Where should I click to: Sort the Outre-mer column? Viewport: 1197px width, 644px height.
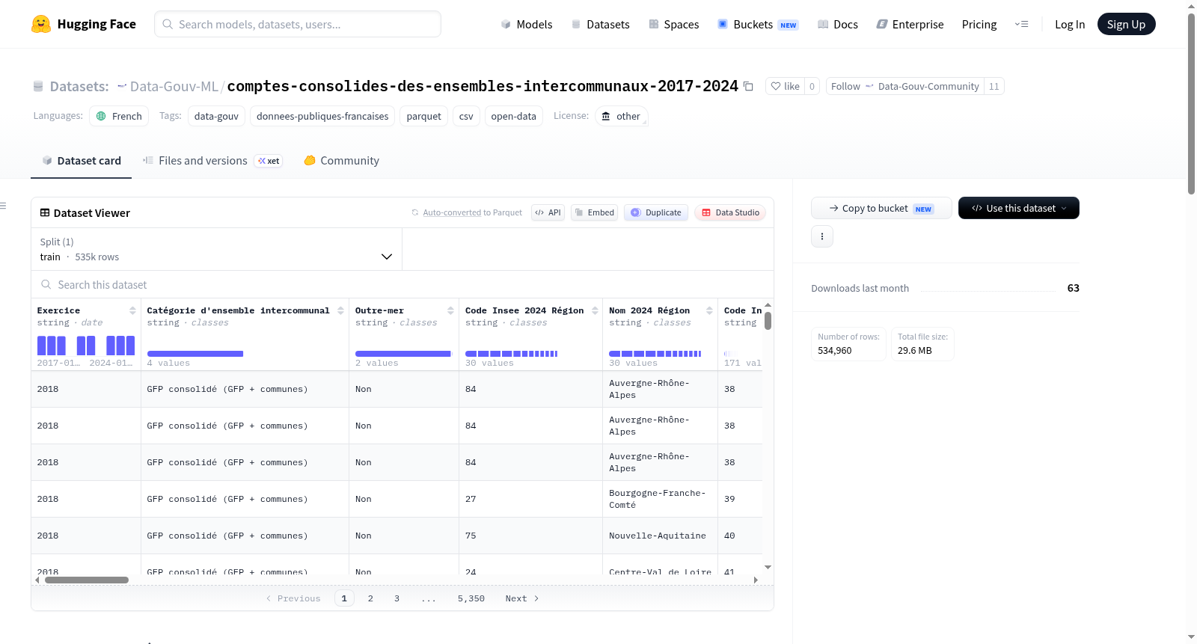450,310
